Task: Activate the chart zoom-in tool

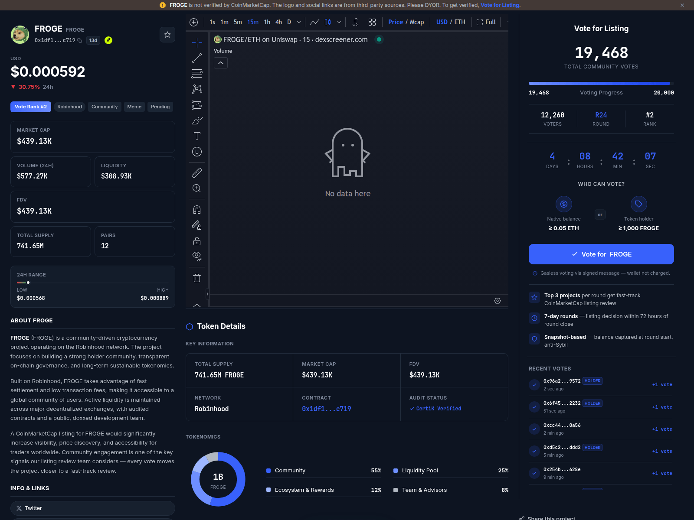Action: [197, 188]
